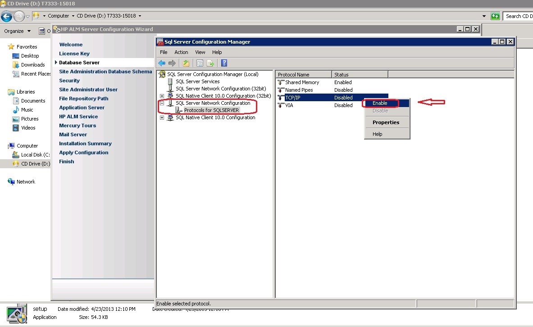Click the Named Pipes protocol icon
533x327 pixels.
281,90
